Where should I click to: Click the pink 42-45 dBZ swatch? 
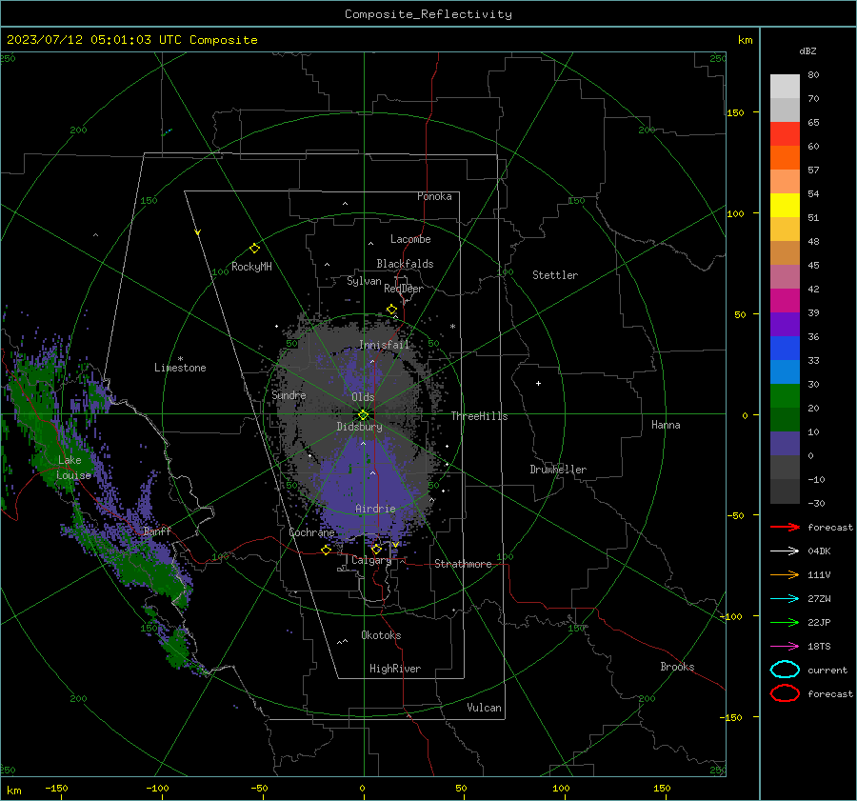(785, 276)
